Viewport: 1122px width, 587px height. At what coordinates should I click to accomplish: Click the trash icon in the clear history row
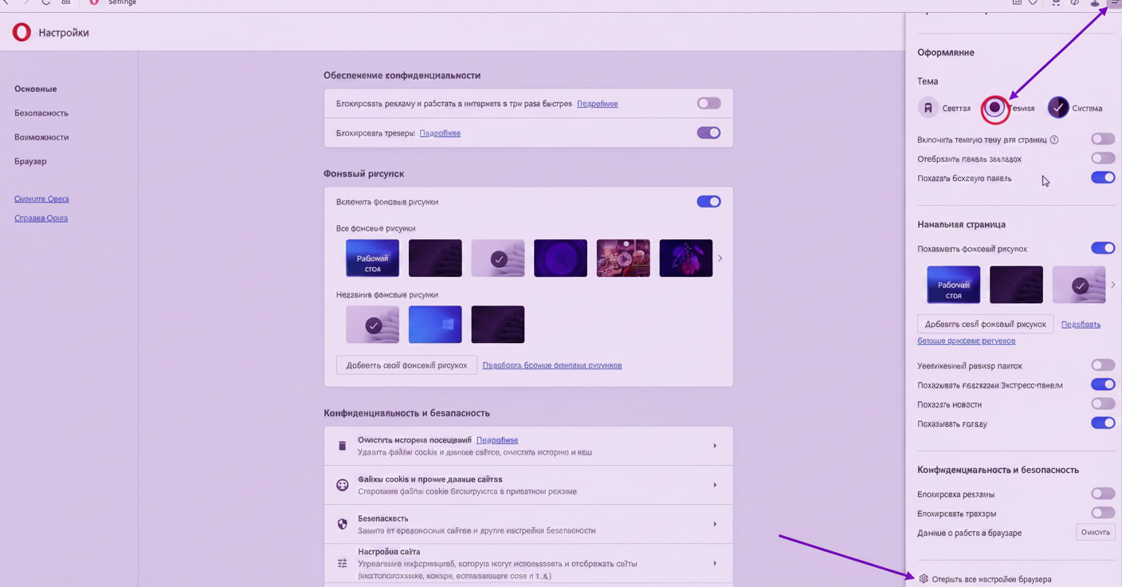pyautogui.click(x=343, y=446)
